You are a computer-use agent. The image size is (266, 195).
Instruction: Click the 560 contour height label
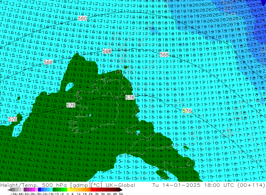82,18
